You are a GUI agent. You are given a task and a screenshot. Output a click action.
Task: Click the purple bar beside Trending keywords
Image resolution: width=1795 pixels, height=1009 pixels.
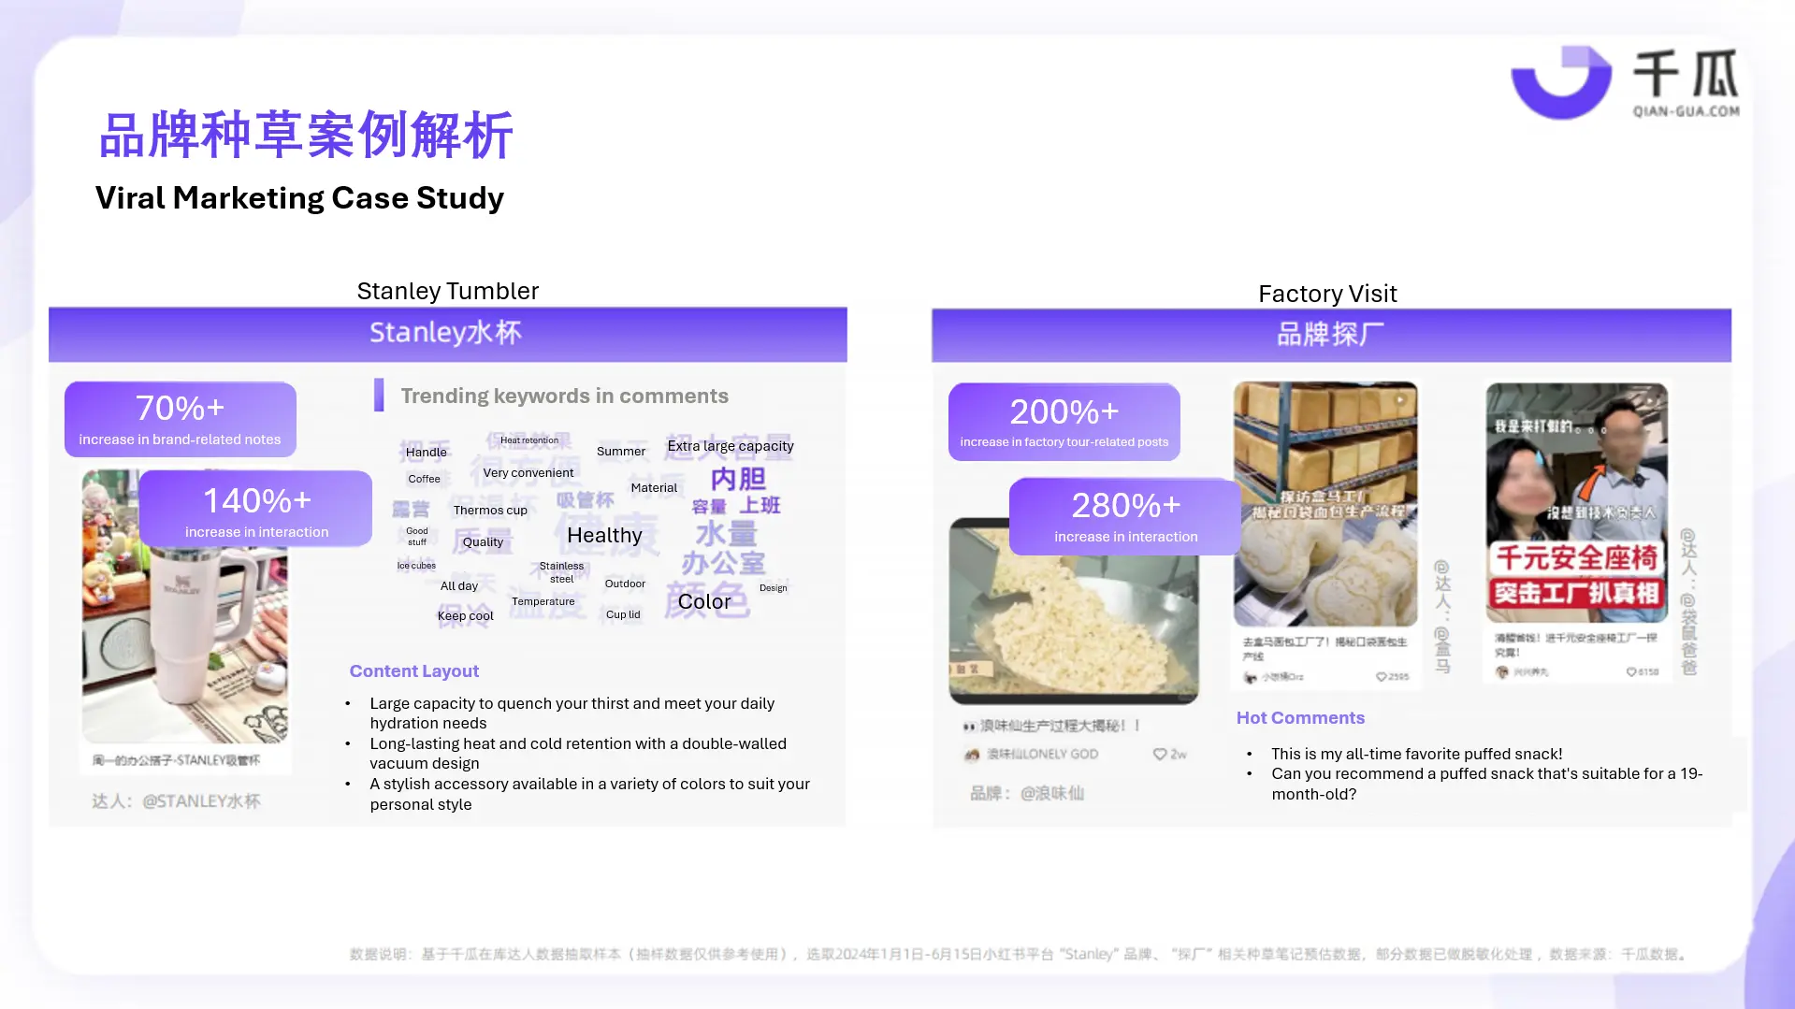click(379, 395)
